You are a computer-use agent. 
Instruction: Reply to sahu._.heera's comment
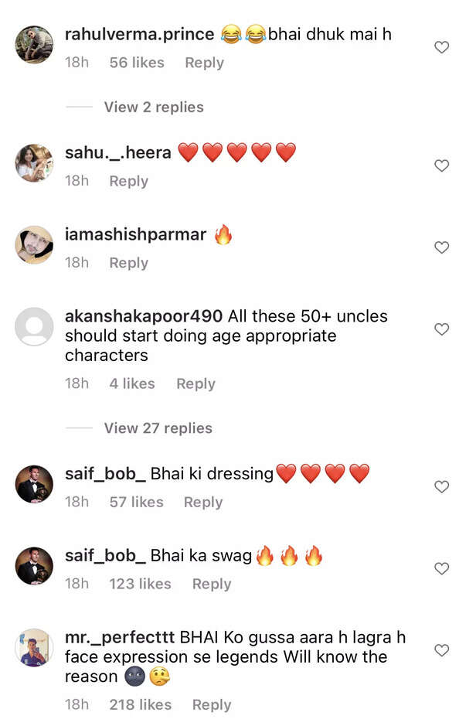pyautogui.click(x=128, y=182)
